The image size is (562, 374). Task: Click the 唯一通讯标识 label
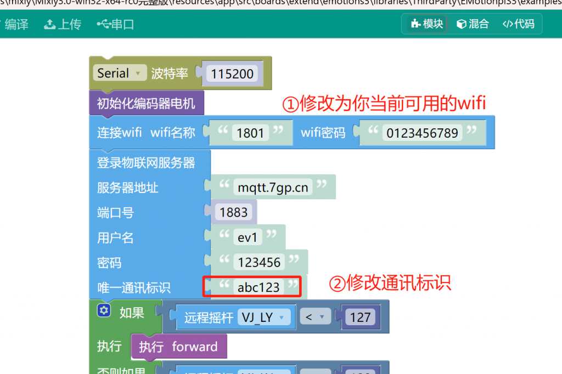[134, 288]
